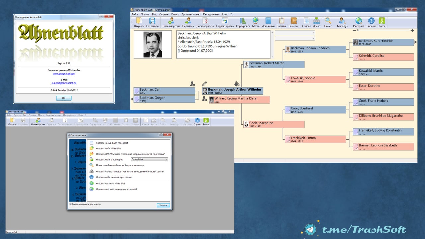Click the add-child icon above Beckman, Carl
The width and height of the screenshot is (425, 239).
192,84
